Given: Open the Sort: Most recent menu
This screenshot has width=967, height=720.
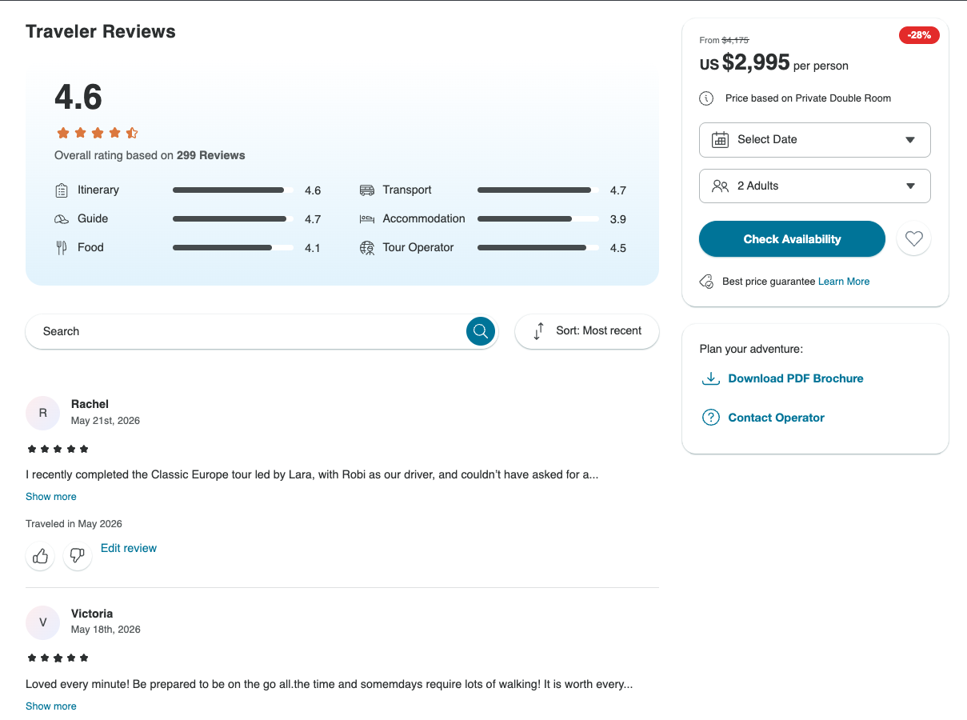Looking at the screenshot, I should [587, 331].
